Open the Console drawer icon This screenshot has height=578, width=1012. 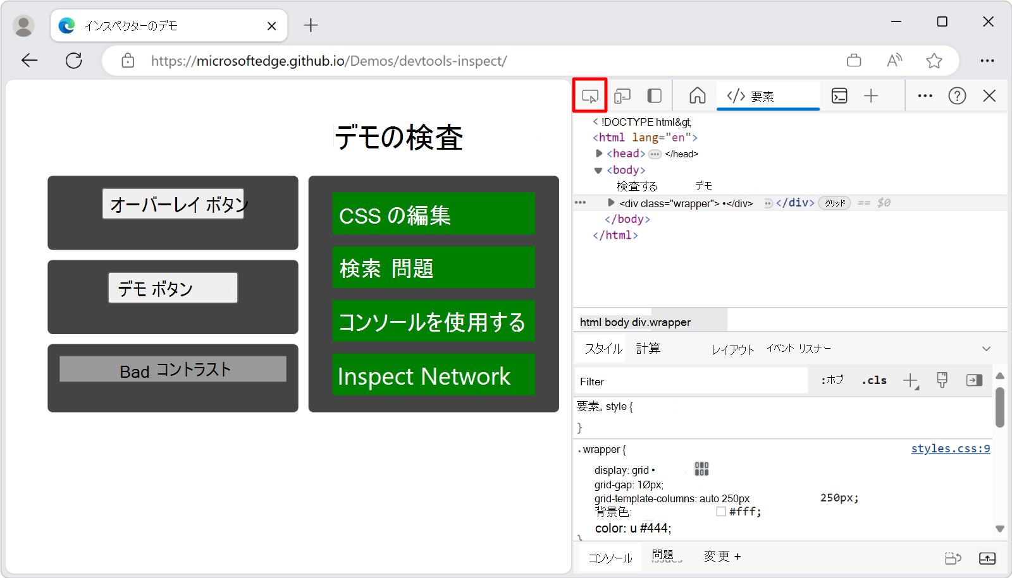tap(839, 95)
